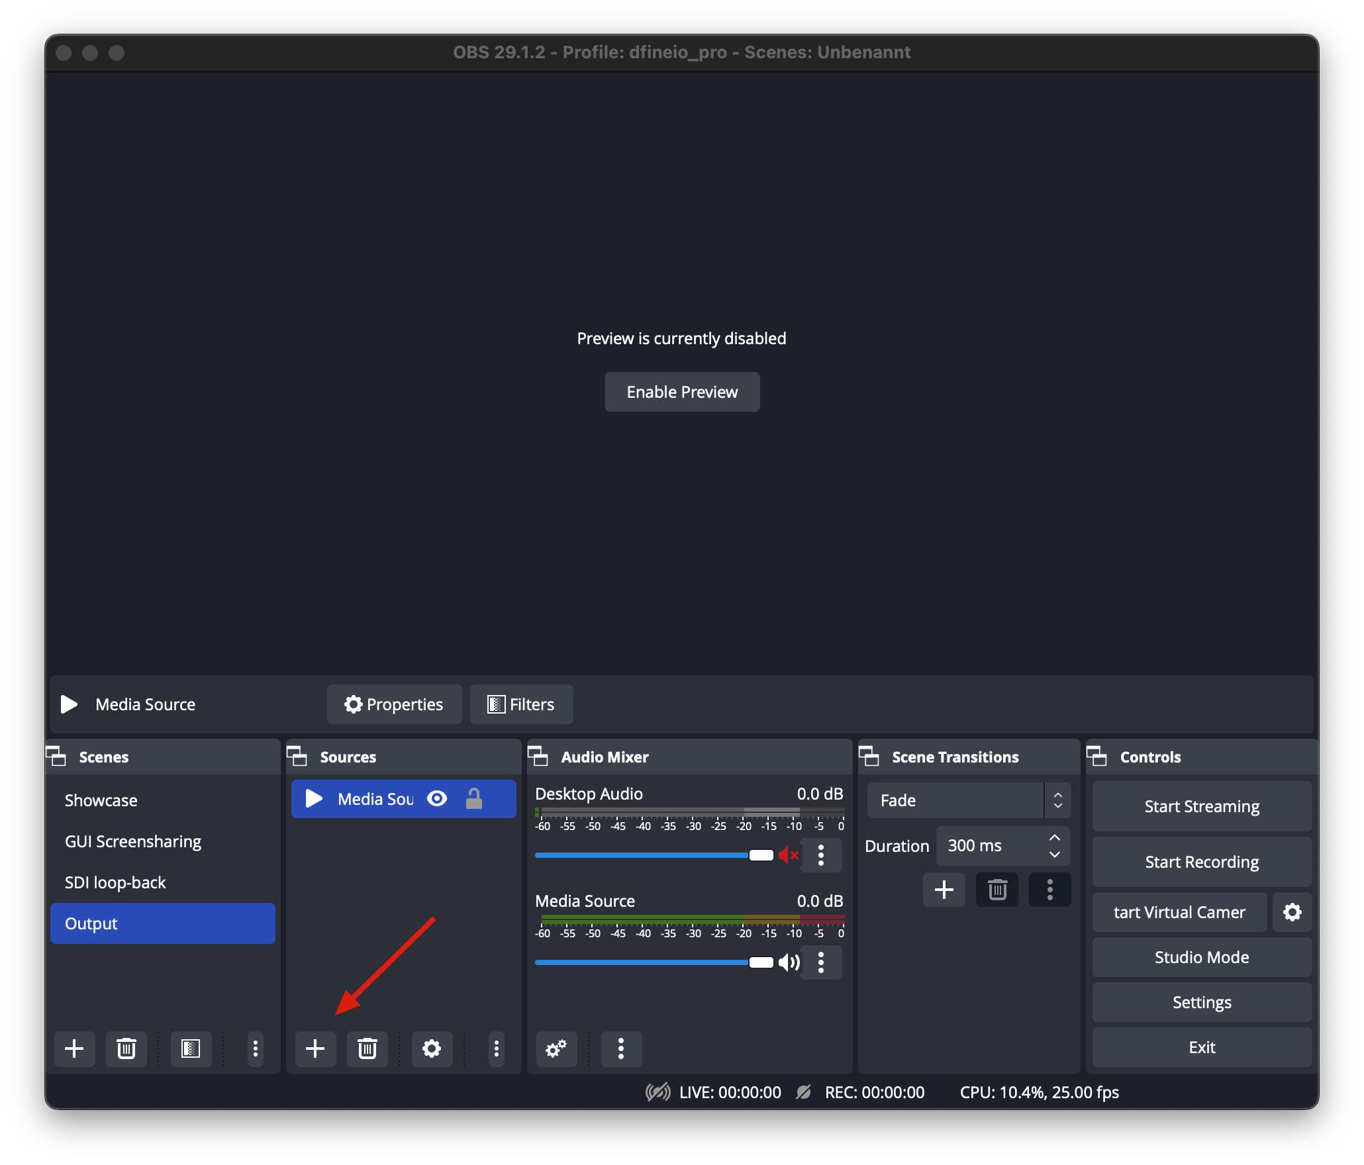This screenshot has height=1165, width=1364.
Task: Increase duration with up arrow
Action: point(1055,838)
